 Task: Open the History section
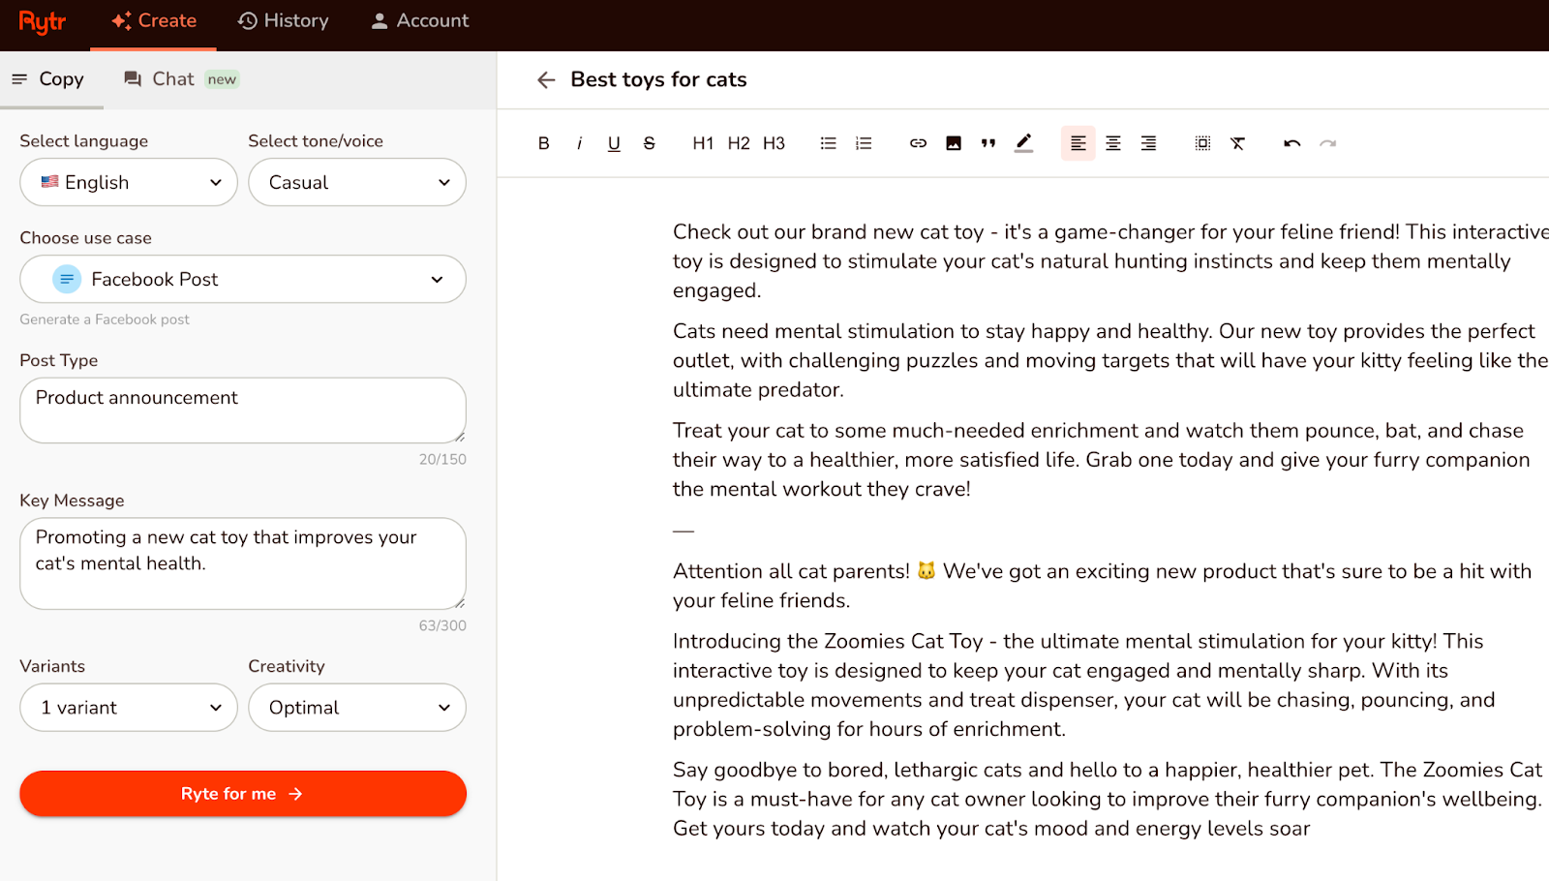(283, 20)
